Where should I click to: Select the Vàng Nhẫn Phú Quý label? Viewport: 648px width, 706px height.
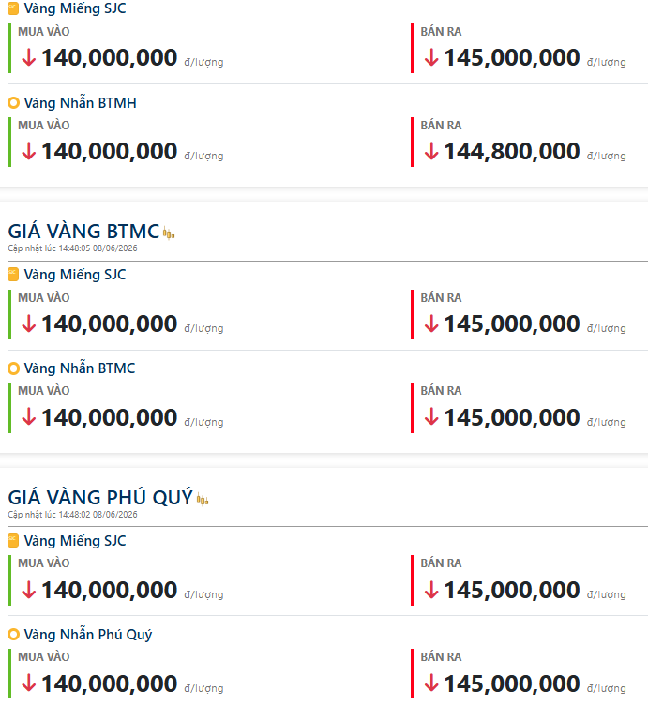(88, 635)
